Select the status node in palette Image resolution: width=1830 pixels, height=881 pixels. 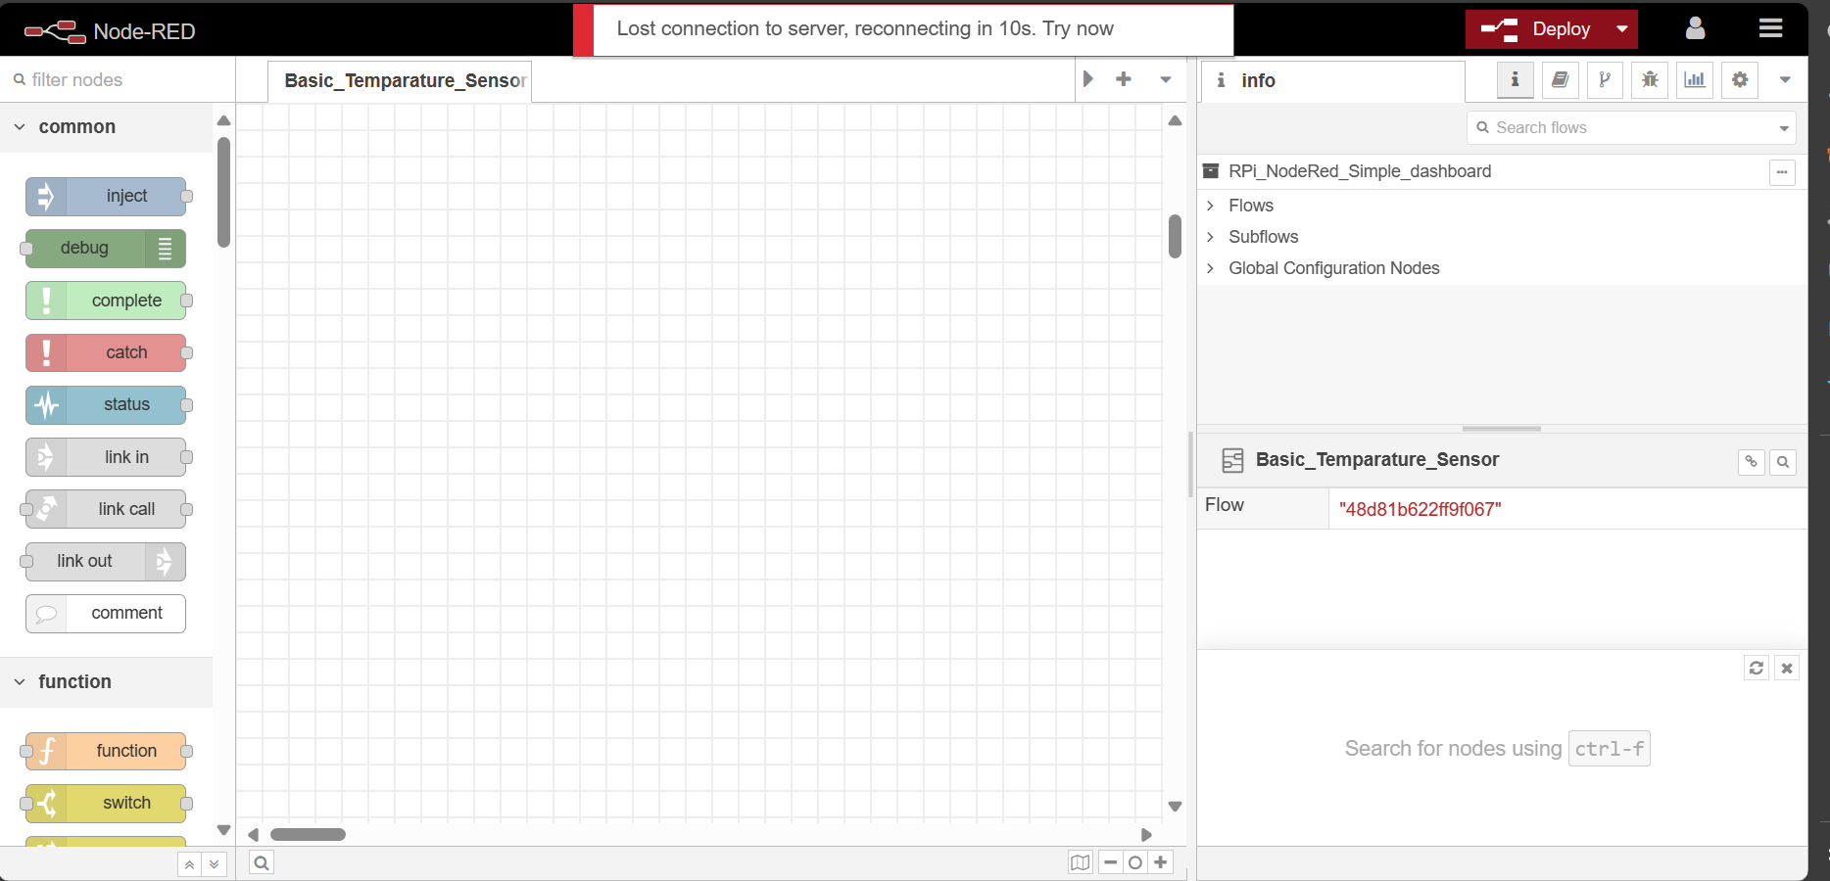[x=106, y=404]
